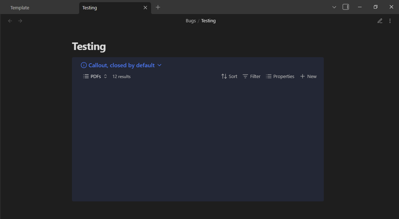Viewport: 399px width, 219px height.
Task: Click the 12 results count label
Action: click(x=121, y=77)
